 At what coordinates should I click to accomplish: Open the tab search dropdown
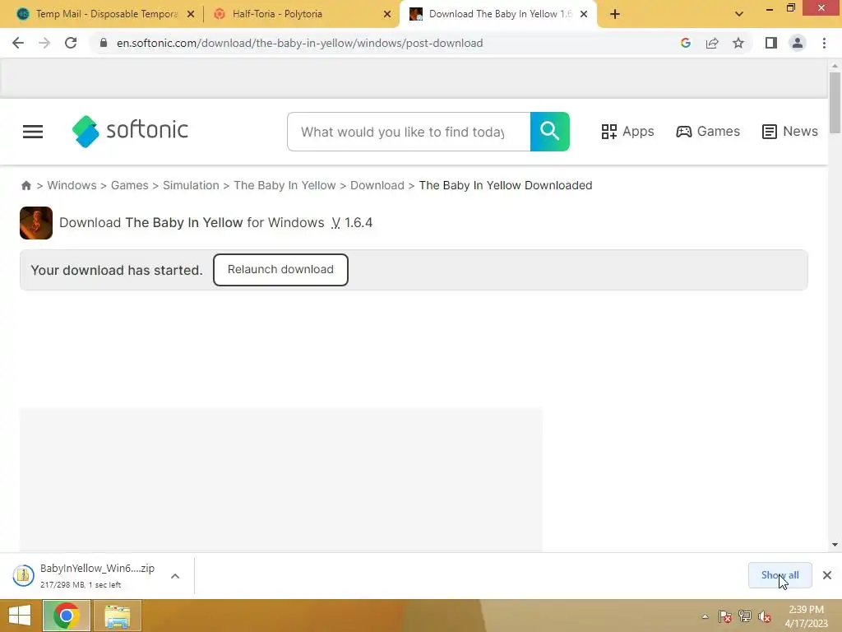pos(739,14)
